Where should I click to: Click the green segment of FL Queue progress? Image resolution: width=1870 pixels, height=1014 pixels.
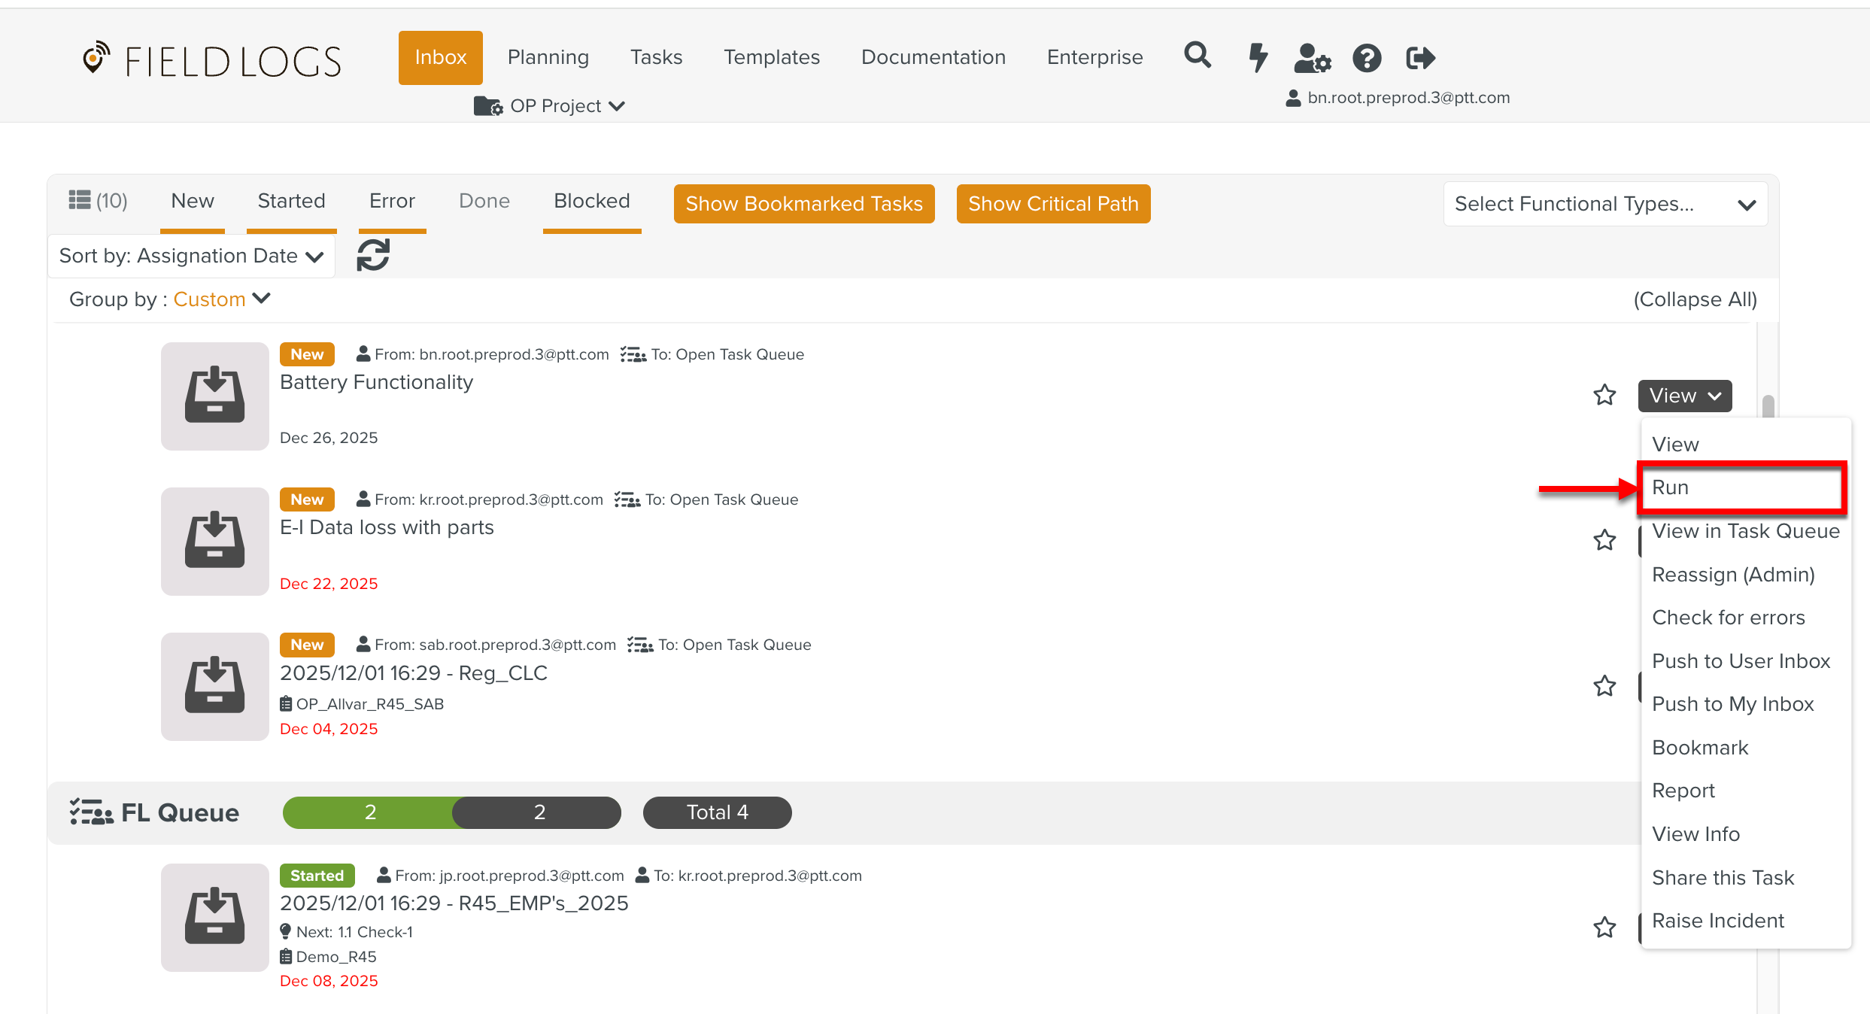(x=369, y=812)
